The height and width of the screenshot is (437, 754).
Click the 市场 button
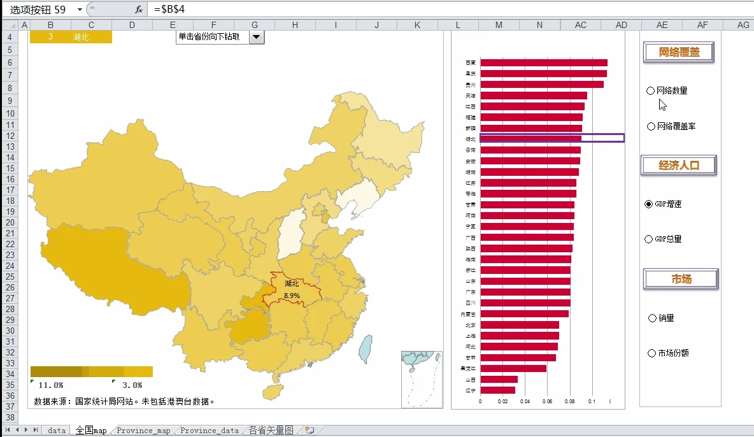pyautogui.click(x=681, y=279)
